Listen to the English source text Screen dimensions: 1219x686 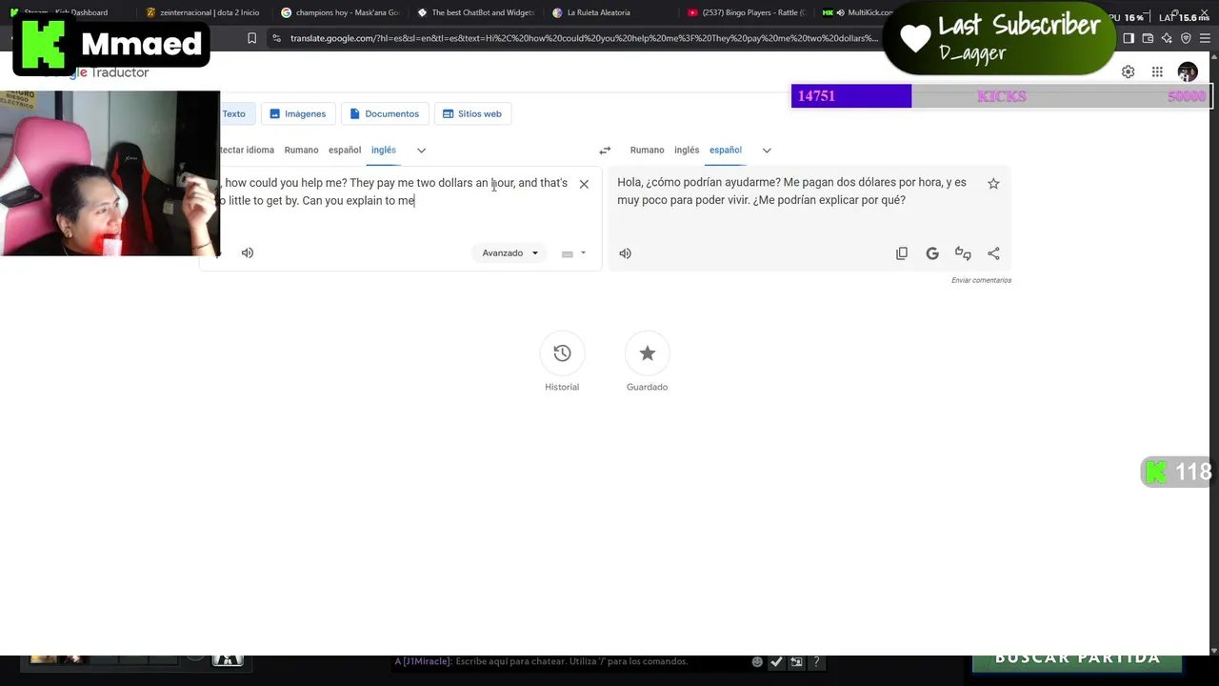pos(248,252)
